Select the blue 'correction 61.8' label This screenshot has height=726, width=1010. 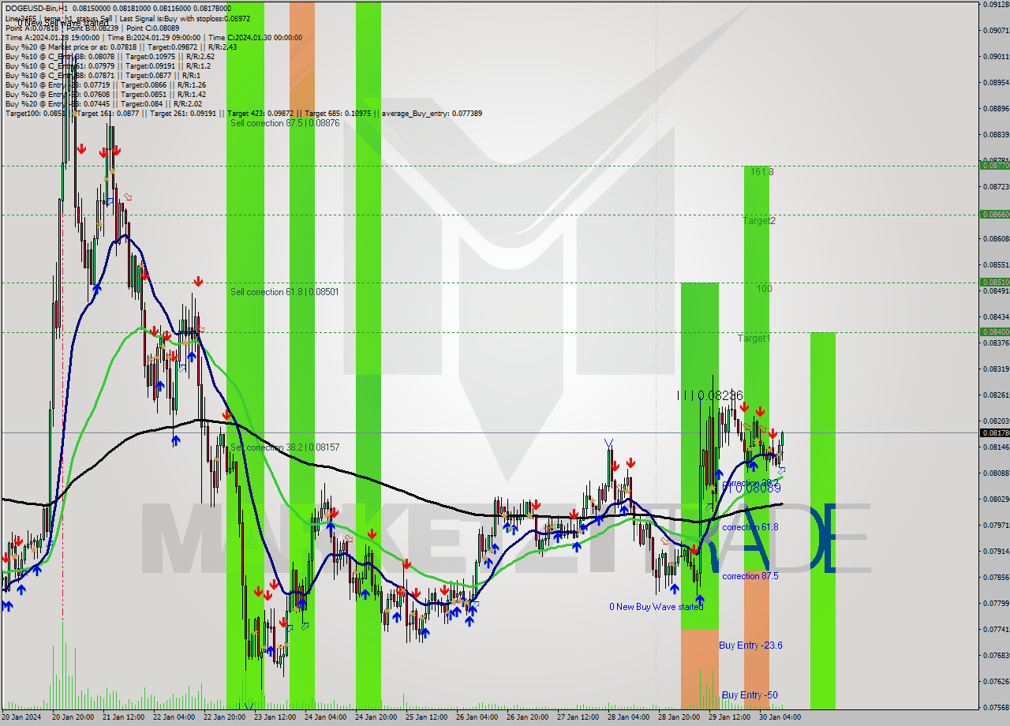point(750,527)
